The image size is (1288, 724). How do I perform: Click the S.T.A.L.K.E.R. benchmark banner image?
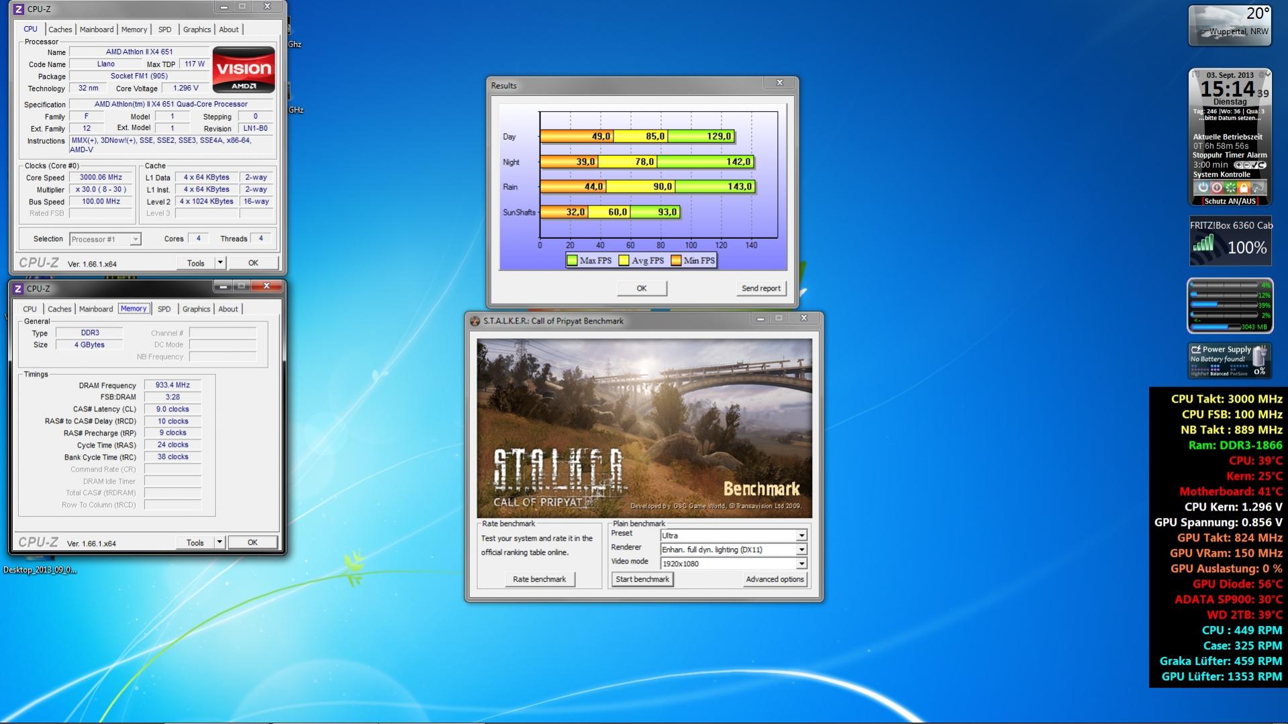coord(644,428)
